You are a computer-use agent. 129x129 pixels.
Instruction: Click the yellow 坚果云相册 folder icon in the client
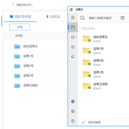pos(86,86)
